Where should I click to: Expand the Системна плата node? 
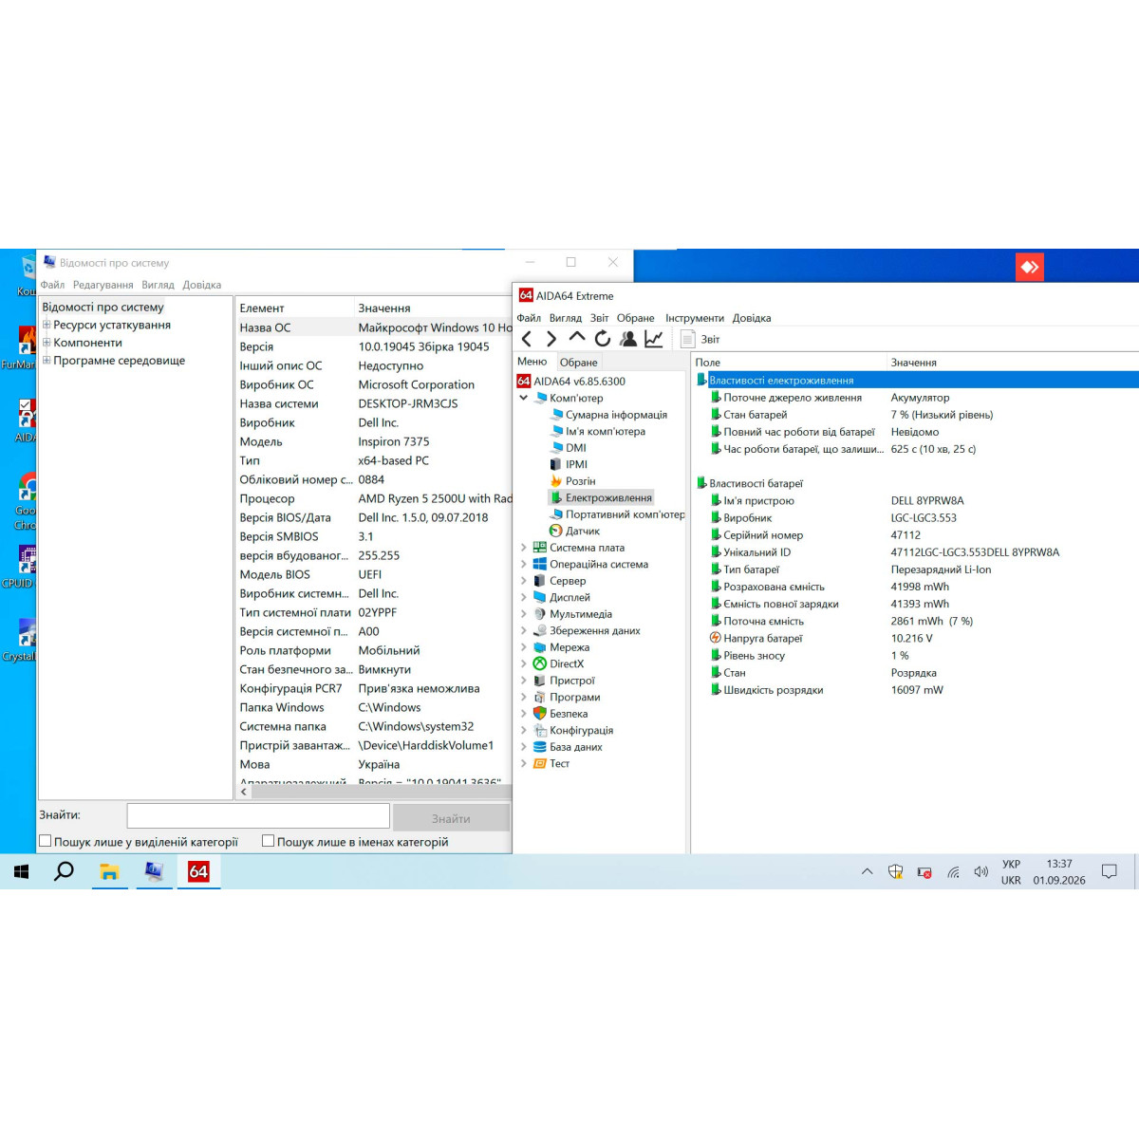coord(523,548)
